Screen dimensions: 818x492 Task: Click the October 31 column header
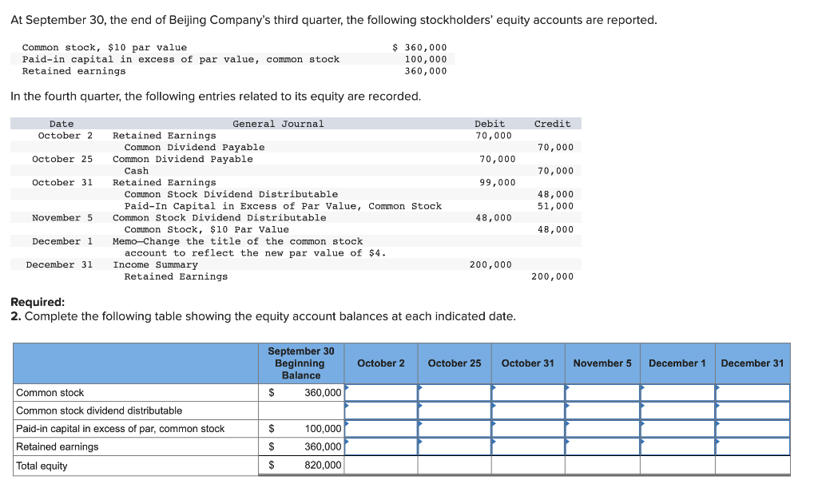click(x=528, y=363)
